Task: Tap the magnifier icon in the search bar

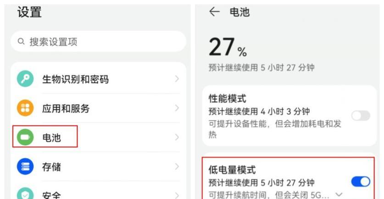Action: (x=21, y=41)
